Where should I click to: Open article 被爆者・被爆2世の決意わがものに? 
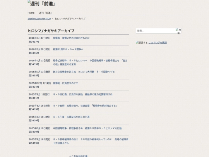71,38
